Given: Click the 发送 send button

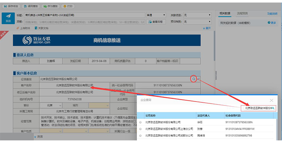Looking at the screenshot, I should tap(8, 18).
